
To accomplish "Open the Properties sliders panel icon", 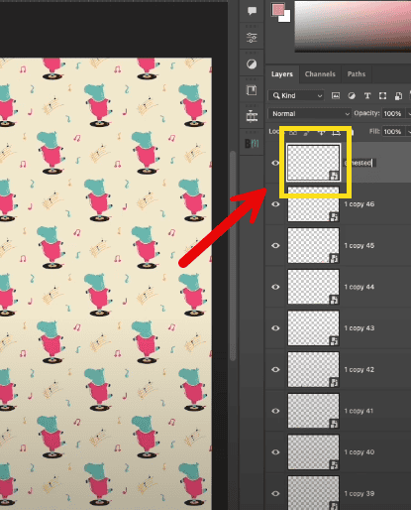I will point(252,38).
